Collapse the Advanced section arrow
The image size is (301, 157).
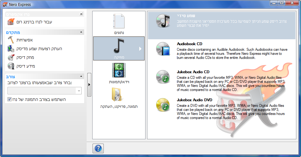click(81, 32)
